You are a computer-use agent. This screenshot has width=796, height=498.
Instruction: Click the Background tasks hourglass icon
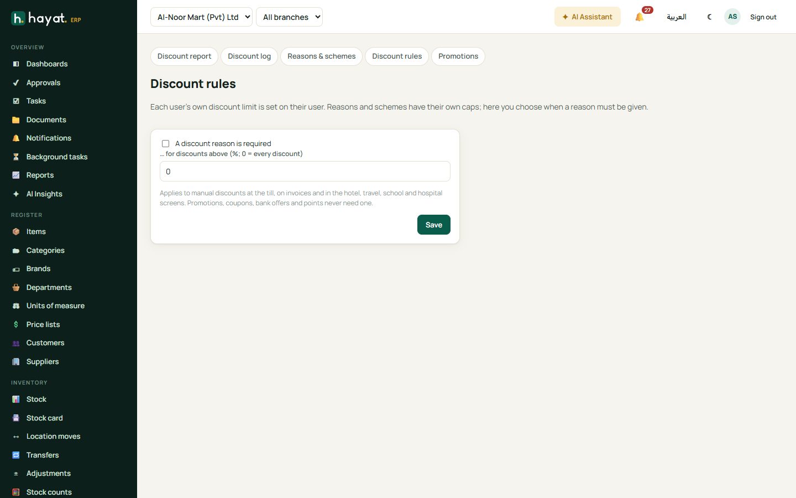(16, 157)
